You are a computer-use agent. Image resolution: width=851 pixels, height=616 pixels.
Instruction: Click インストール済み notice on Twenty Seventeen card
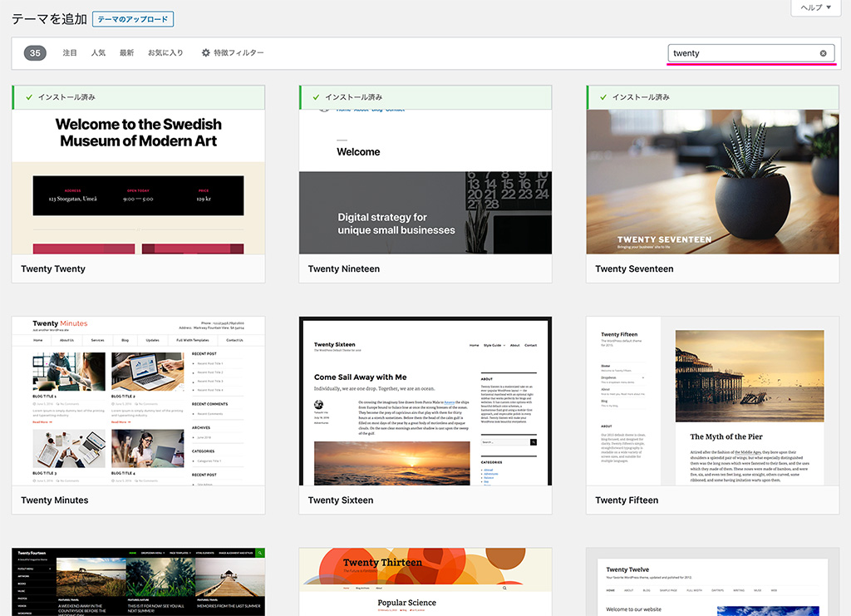pyautogui.click(x=712, y=97)
